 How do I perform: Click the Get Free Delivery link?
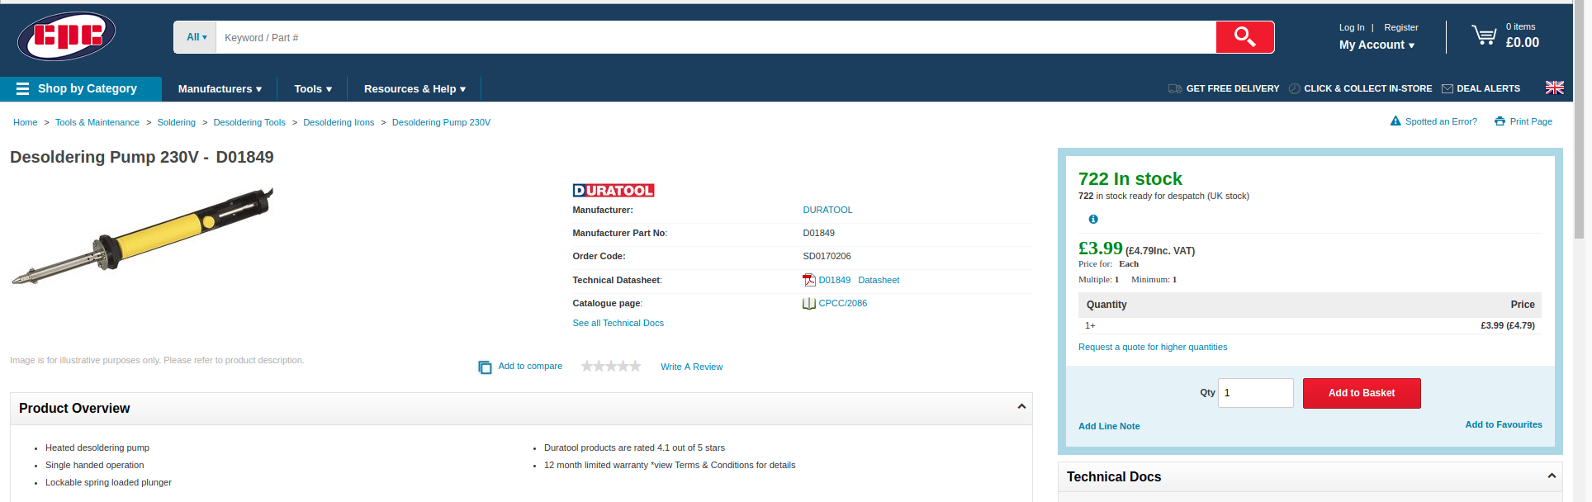[x=1233, y=88]
